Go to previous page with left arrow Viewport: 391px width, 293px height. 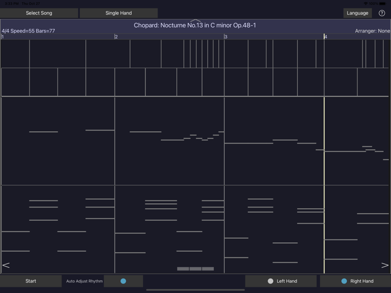(x=6, y=265)
